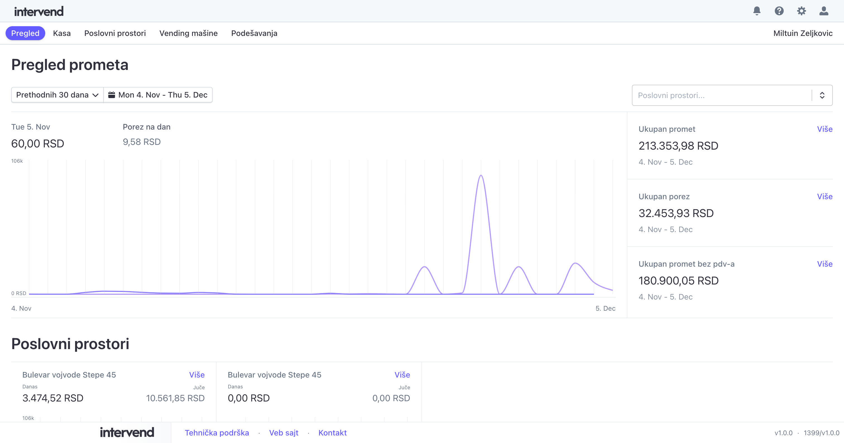Select the Podešavanja tab
The width and height of the screenshot is (844, 443).
(x=254, y=33)
